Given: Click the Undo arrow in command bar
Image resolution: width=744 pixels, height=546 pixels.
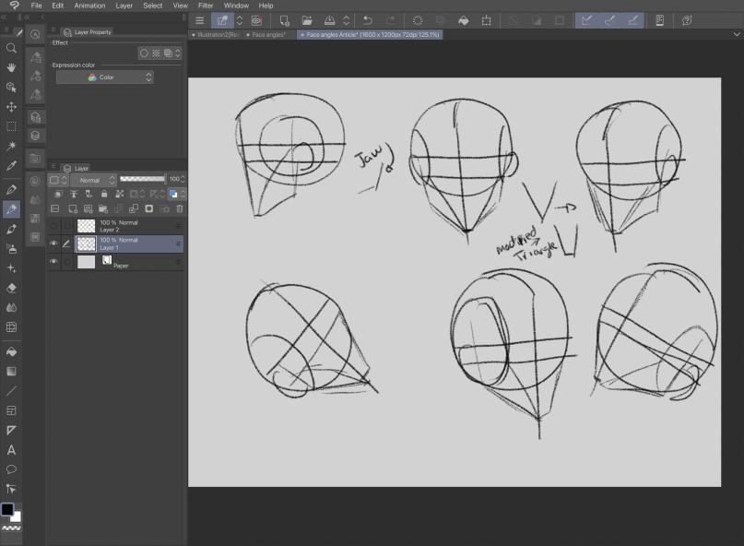Looking at the screenshot, I should tap(368, 19).
